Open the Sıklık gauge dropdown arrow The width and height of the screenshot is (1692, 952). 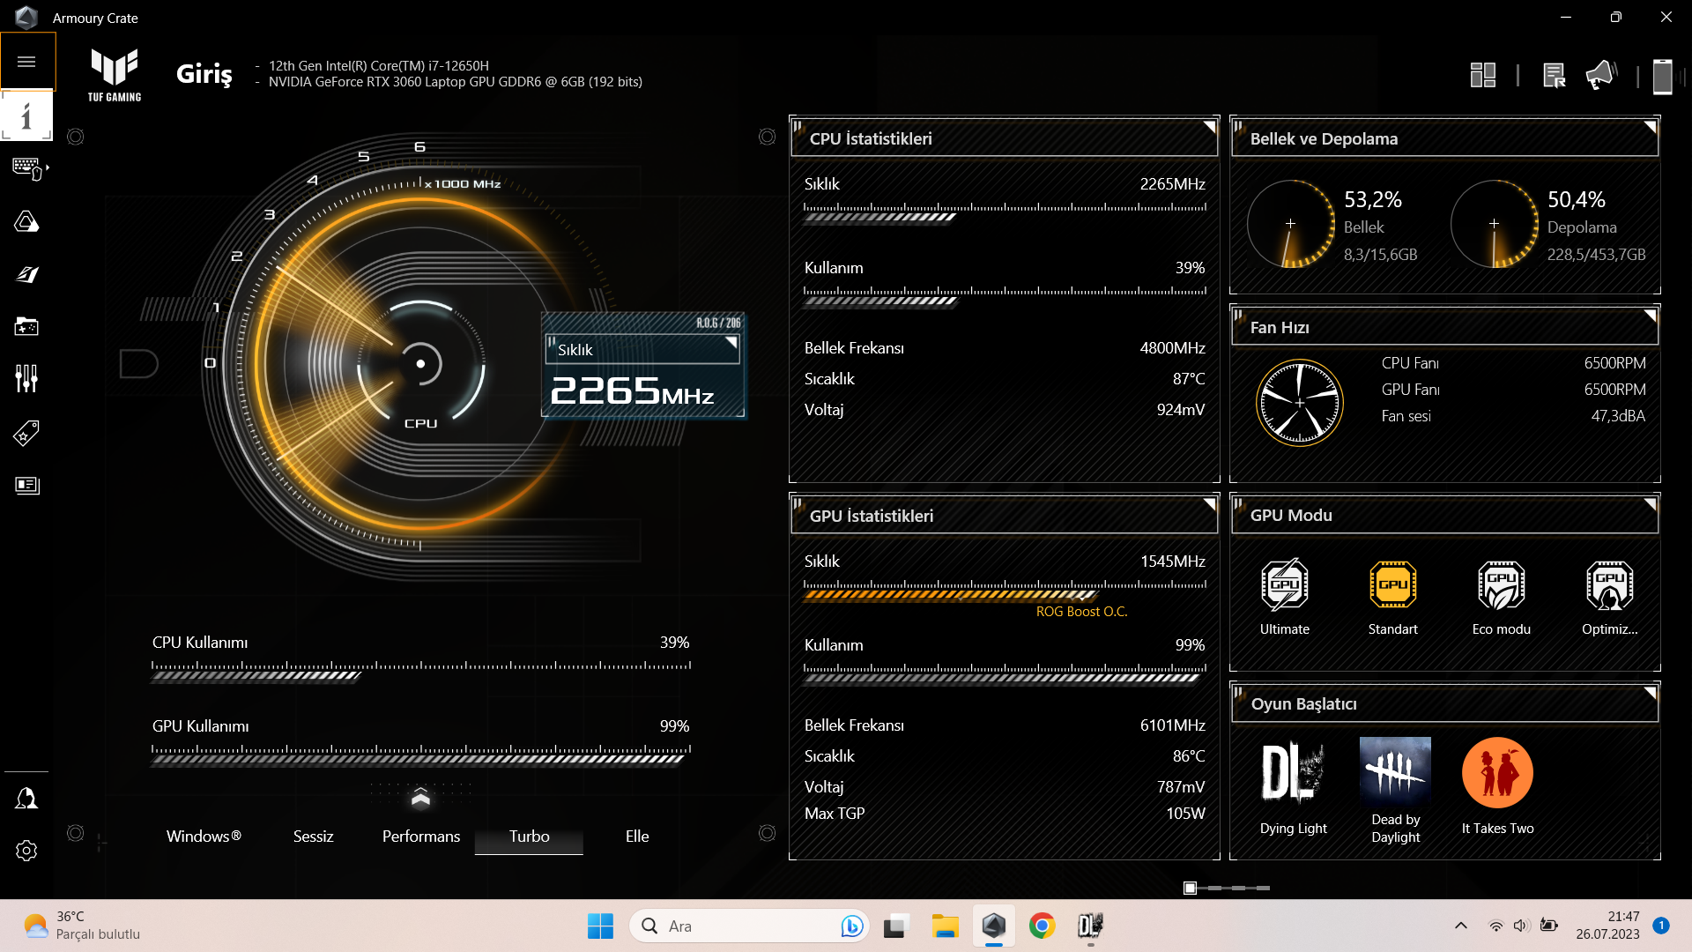pos(731,343)
